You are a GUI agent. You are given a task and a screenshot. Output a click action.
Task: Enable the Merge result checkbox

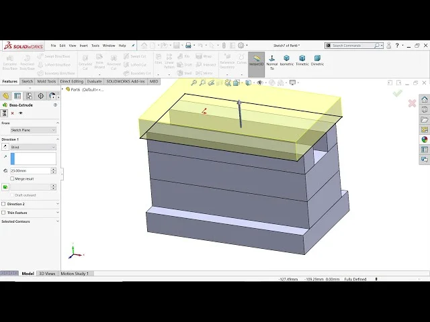[x=12, y=178]
